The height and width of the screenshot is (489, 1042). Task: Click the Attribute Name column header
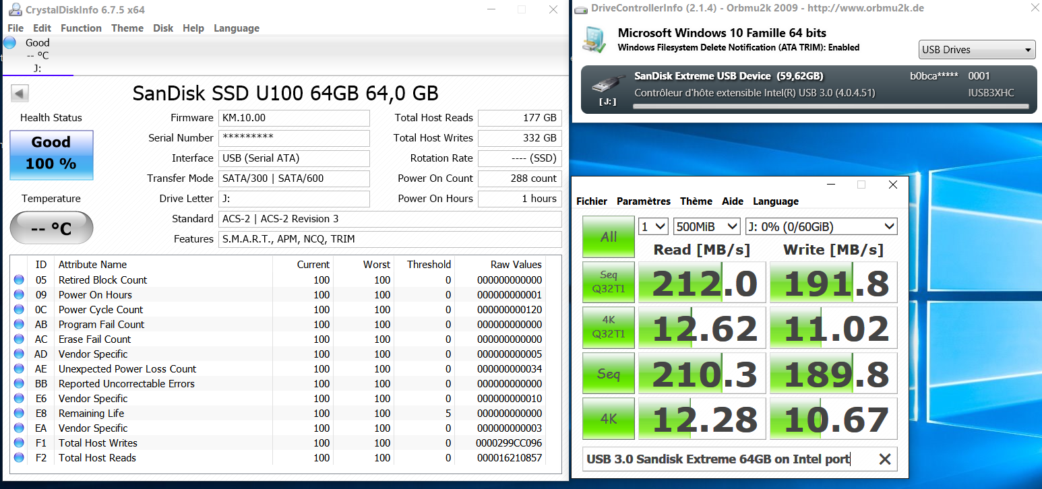(92, 264)
